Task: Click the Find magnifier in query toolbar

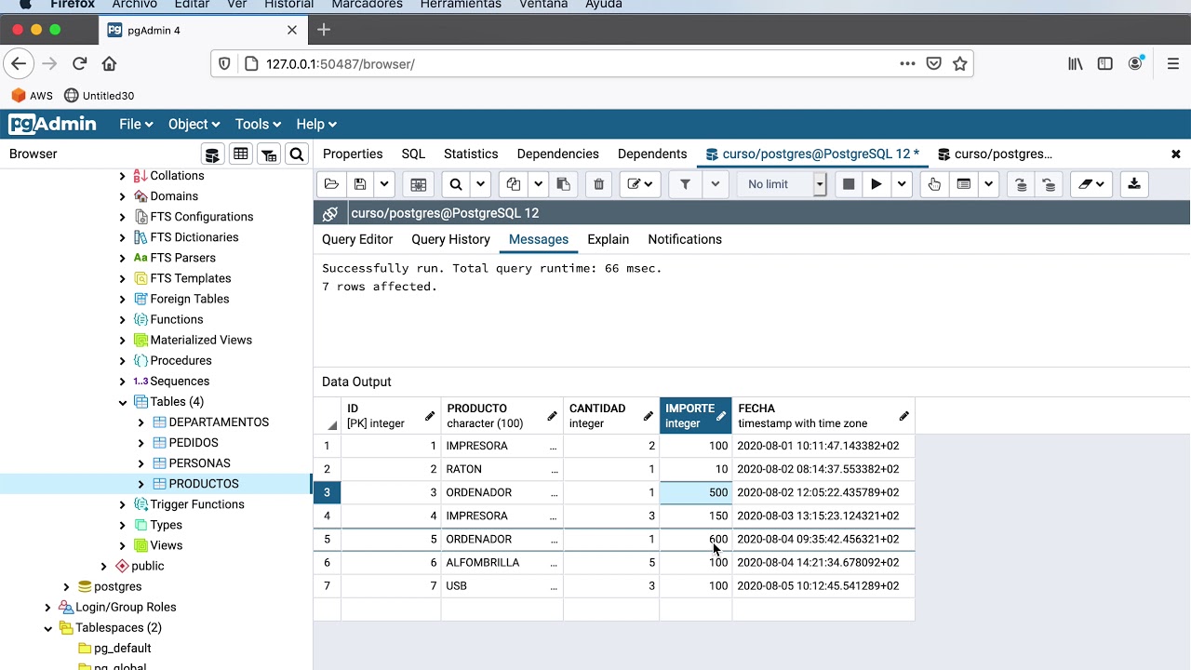Action: pos(456,184)
